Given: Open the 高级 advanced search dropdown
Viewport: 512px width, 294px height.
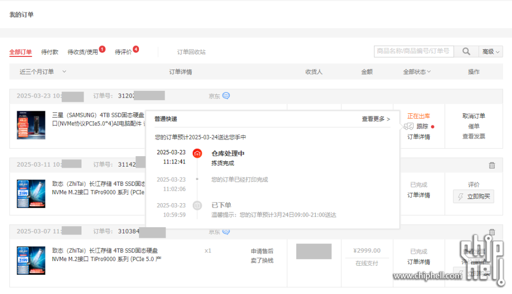Looking at the screenshot, I should 491,52.
